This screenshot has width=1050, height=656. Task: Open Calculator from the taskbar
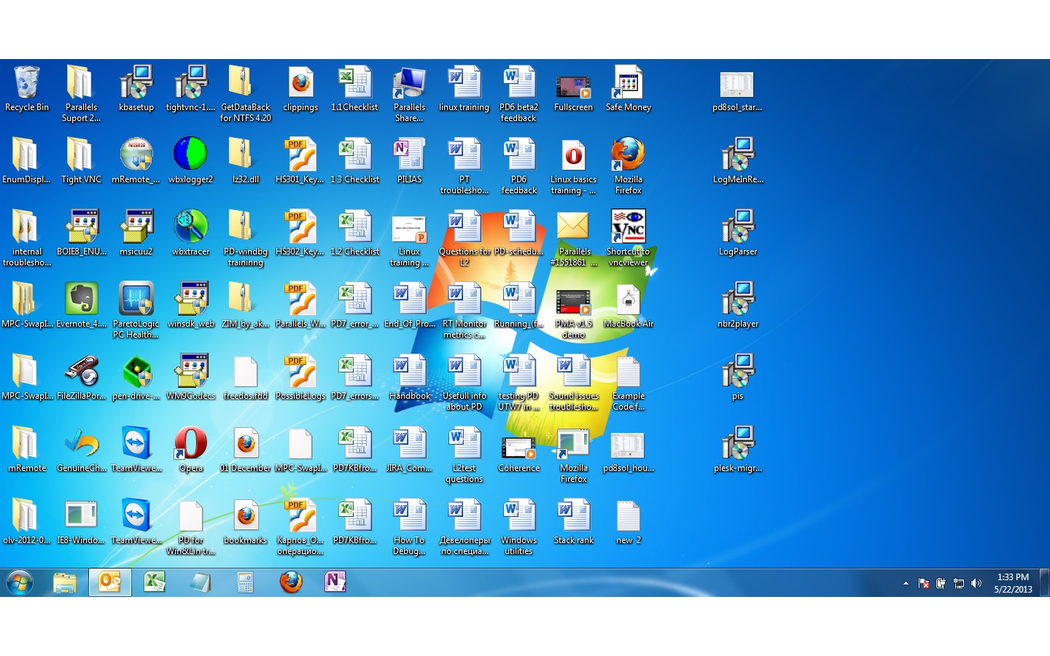(245, 582)
